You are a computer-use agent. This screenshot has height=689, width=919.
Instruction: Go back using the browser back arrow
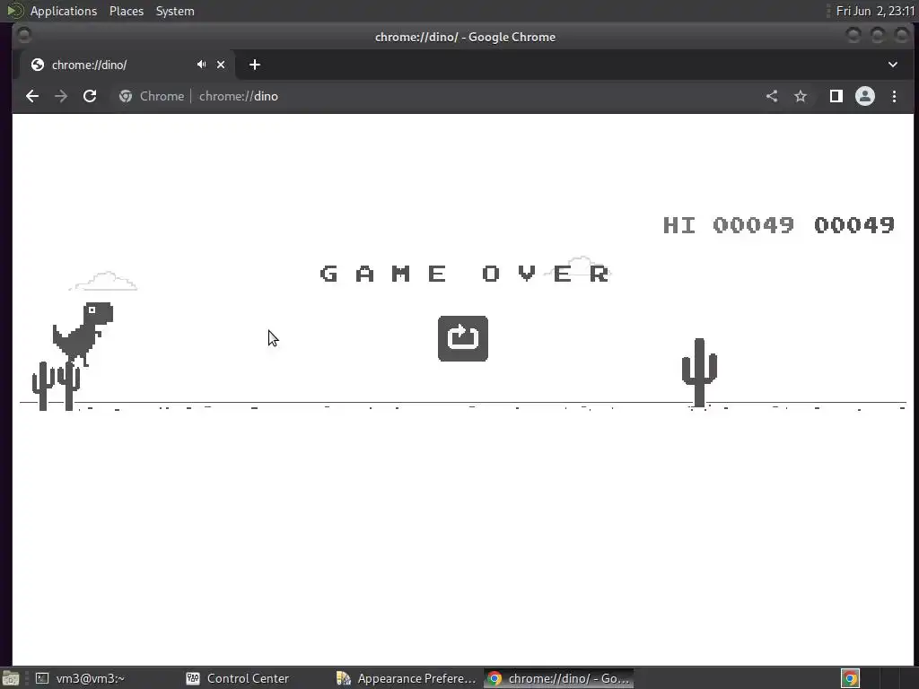32,96
